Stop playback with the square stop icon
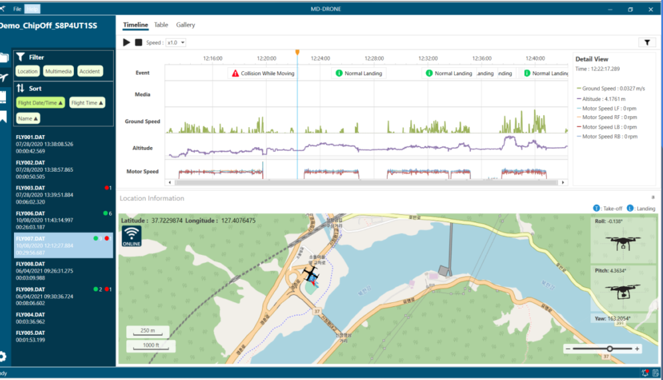Image resolution: width=663 pixels, height=380 pixels. click(138, 43)
